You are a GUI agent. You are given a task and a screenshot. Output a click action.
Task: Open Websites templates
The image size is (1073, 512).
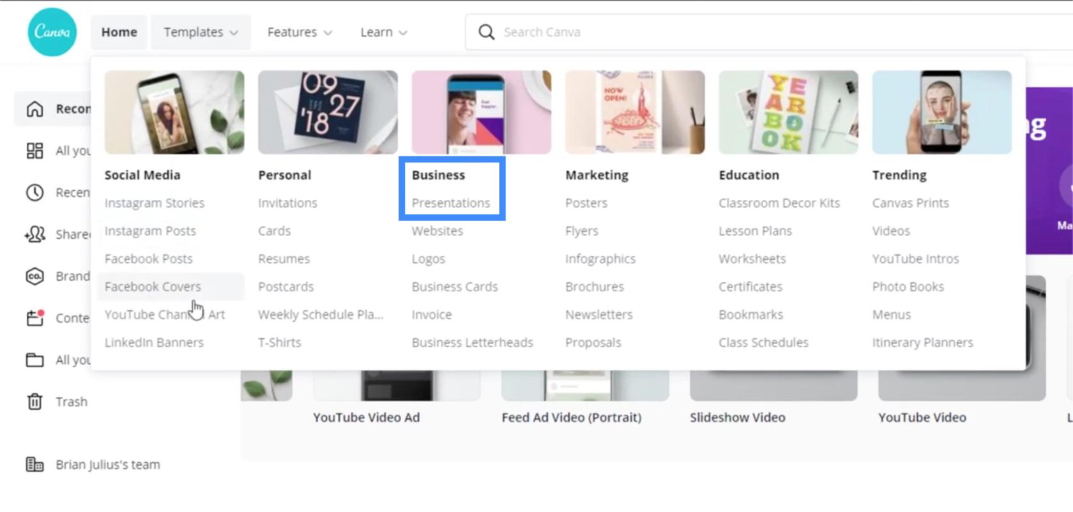click(437, 231)
